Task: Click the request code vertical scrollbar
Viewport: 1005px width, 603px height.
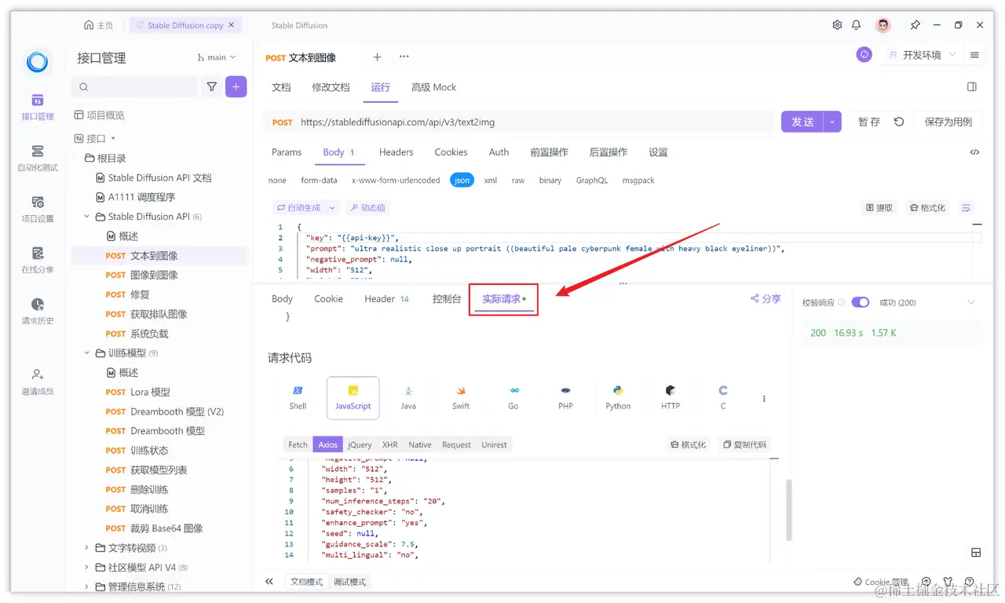Action: pyautogui.click(x=788, y=510)
